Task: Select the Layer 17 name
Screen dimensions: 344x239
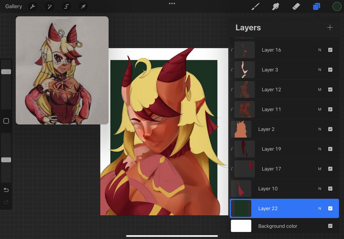Action: (x=271, y=169)
